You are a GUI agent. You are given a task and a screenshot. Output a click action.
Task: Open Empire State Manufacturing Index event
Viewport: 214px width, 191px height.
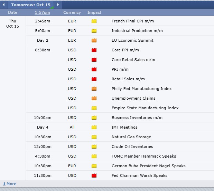tap(145, 108)
